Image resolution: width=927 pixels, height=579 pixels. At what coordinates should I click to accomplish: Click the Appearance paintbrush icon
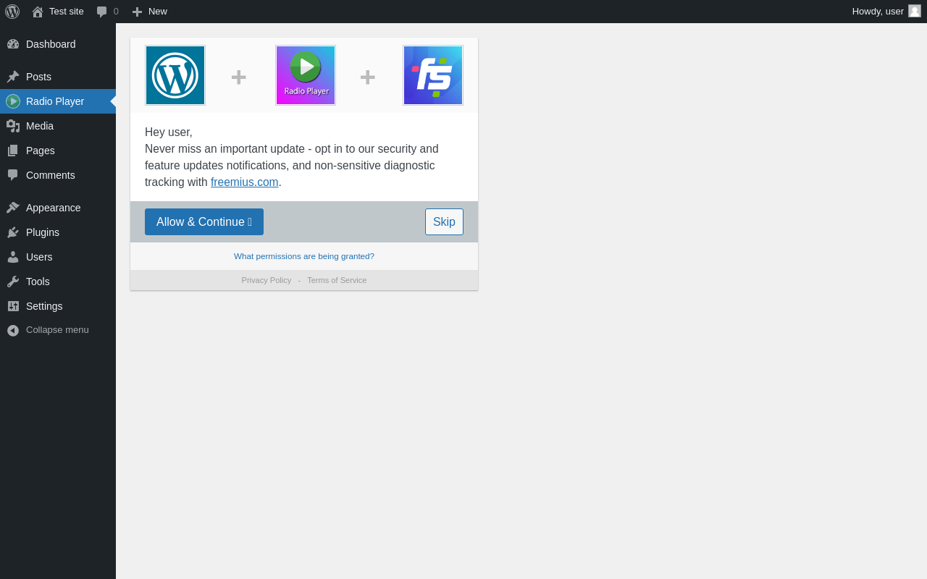pos(13,208)
